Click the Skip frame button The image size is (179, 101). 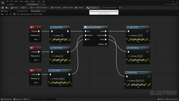click(90, 8)
